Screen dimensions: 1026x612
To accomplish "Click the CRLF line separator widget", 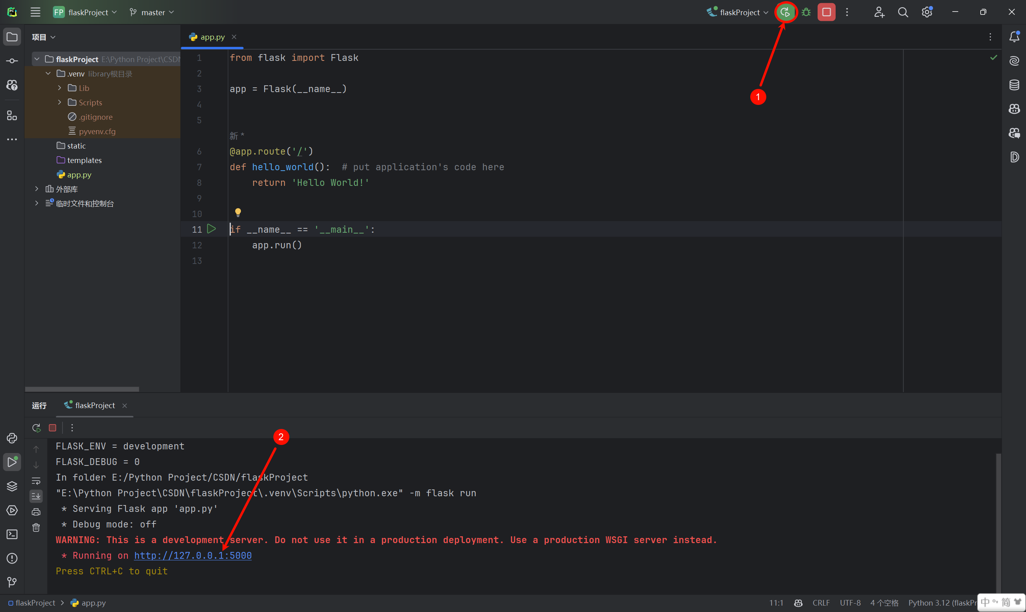I will pyautogui.click(x=821, y=603).
